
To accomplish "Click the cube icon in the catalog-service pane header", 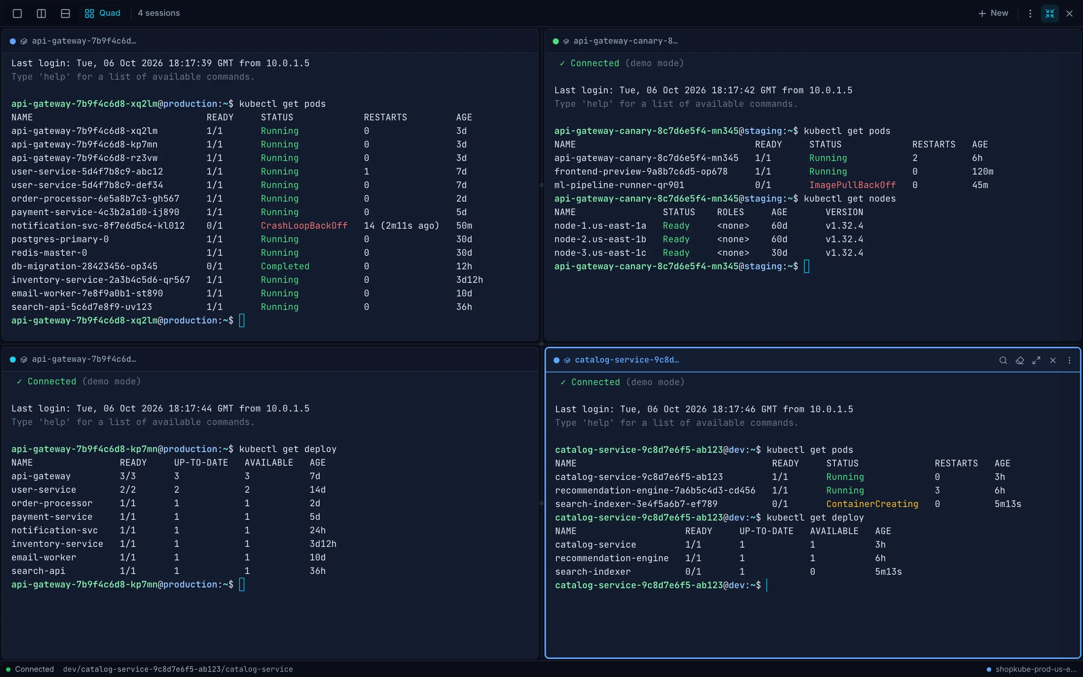I will pyautogui.click(x=567, y=360).
